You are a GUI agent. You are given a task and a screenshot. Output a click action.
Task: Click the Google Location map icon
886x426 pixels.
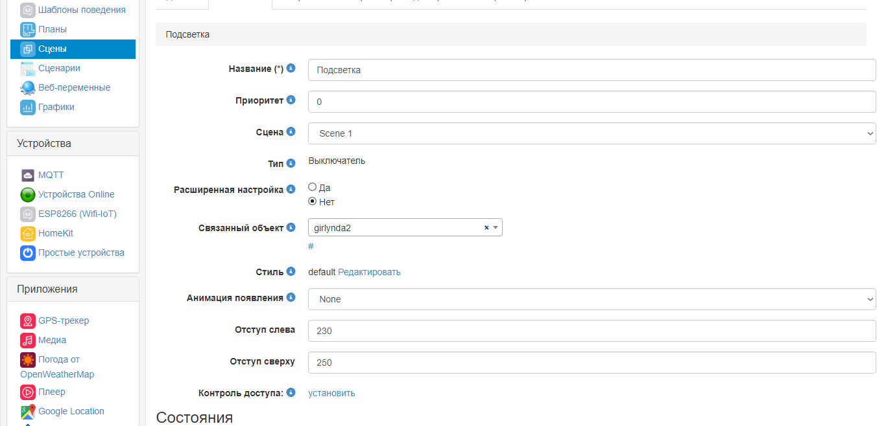coord(27,412)
